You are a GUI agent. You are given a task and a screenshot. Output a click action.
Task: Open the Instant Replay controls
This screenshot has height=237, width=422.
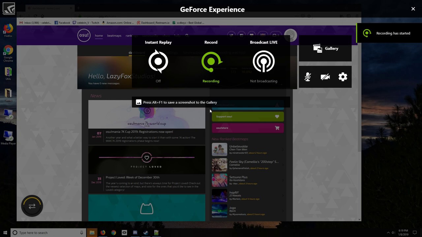tap(158, 62)
